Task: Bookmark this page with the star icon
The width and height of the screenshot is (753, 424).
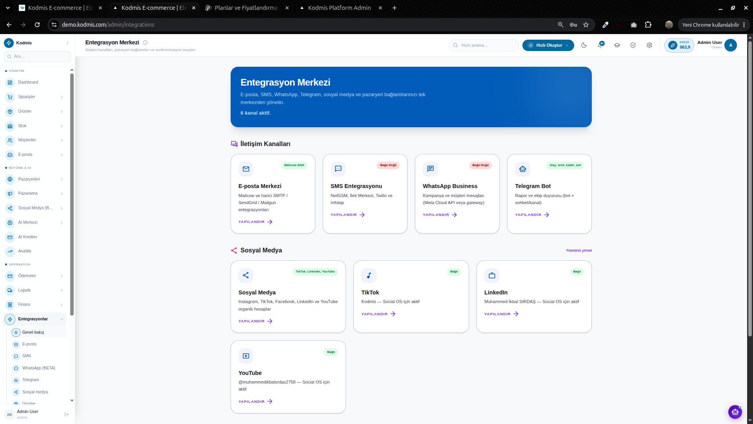Action: click(586, 25)
